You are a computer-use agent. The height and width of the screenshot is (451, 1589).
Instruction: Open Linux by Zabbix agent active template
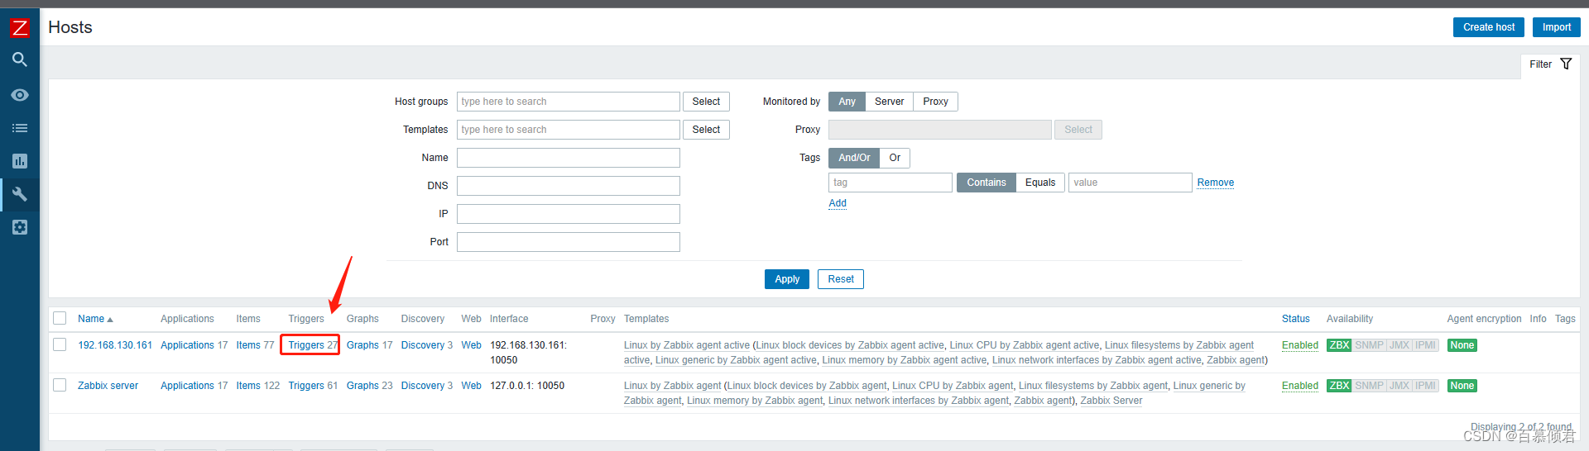(x=687, y=345)
